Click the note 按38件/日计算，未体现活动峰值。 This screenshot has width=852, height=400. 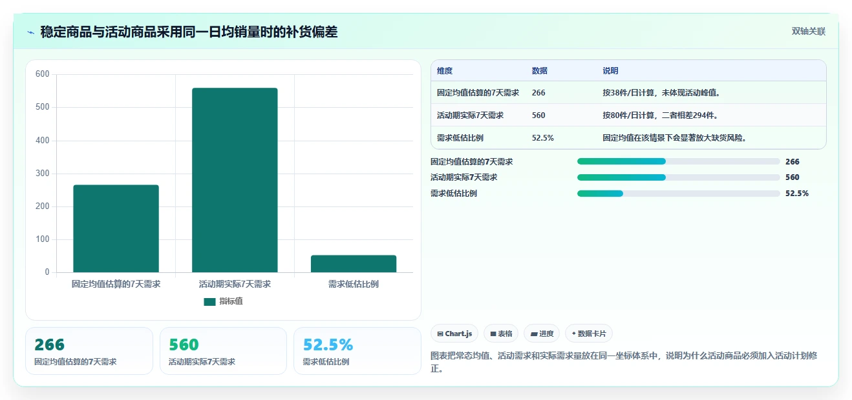pos(663,93)
